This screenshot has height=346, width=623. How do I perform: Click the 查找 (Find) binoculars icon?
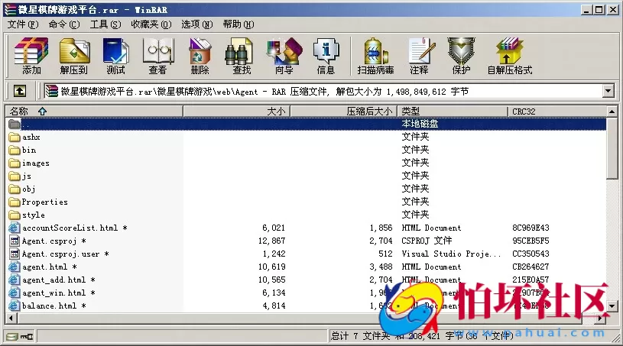click(x=242, y=56)
